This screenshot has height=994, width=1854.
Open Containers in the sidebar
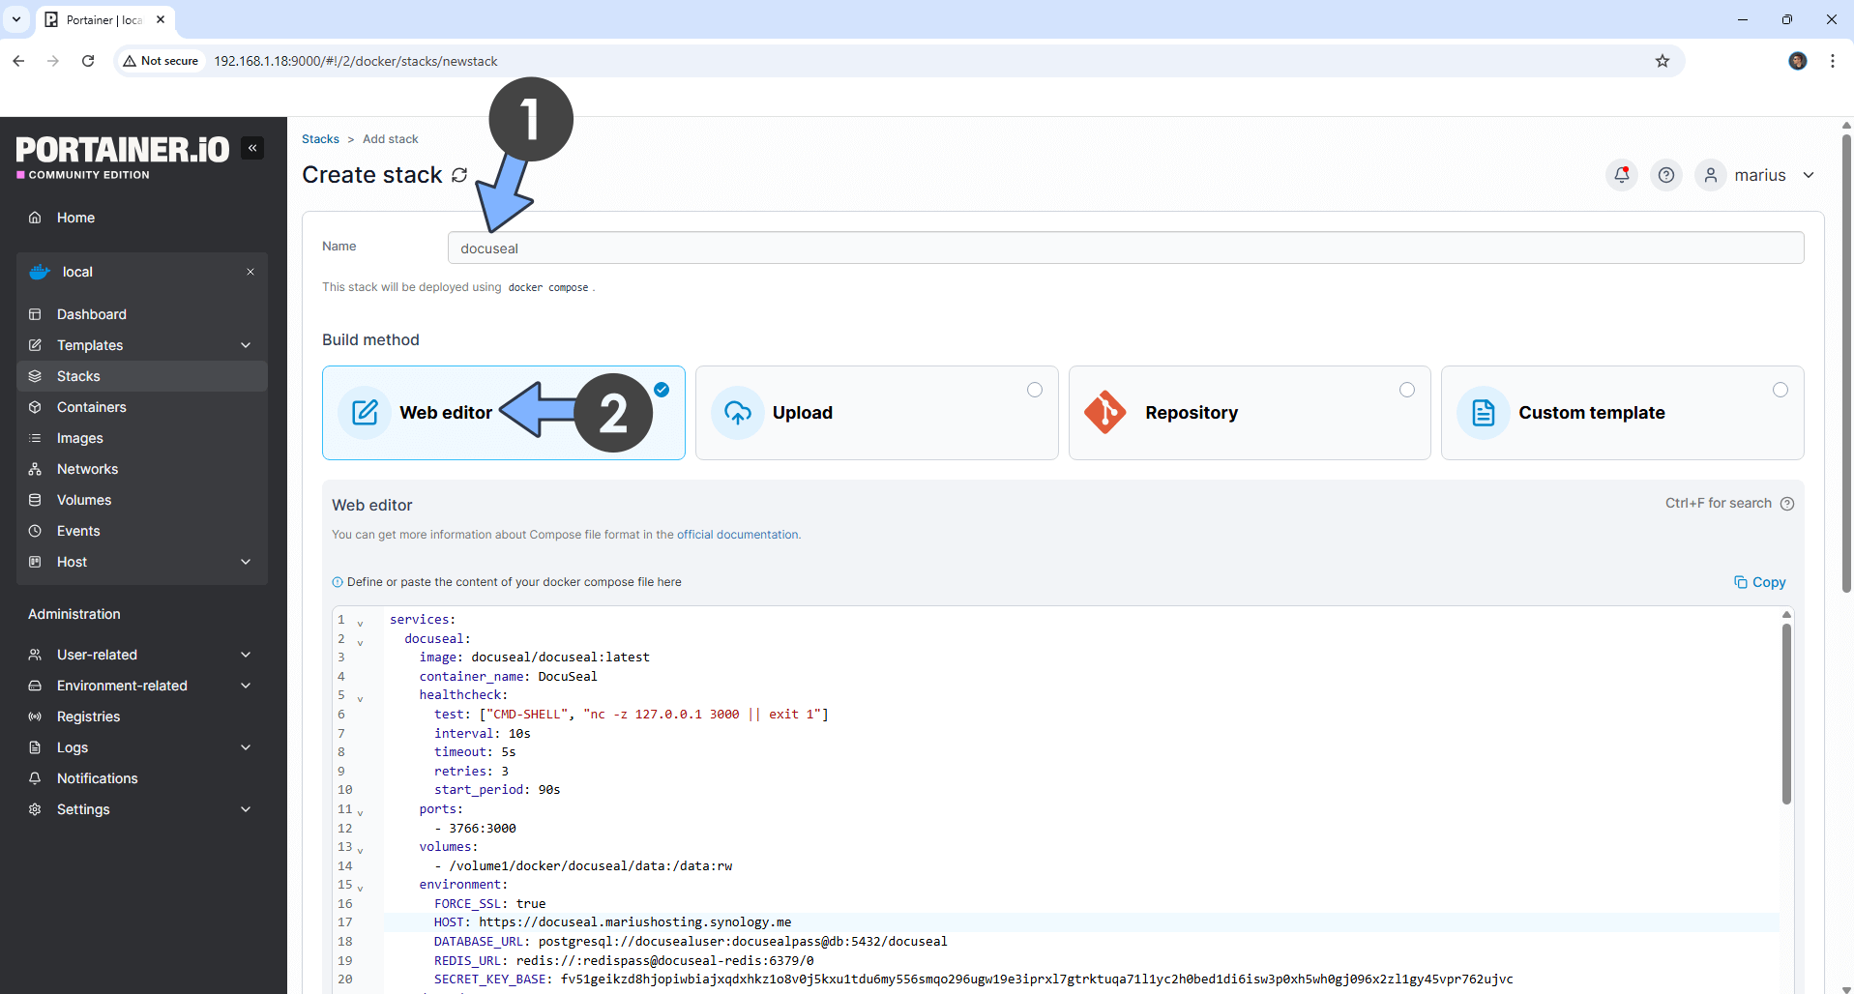click(x=91, y=407)
